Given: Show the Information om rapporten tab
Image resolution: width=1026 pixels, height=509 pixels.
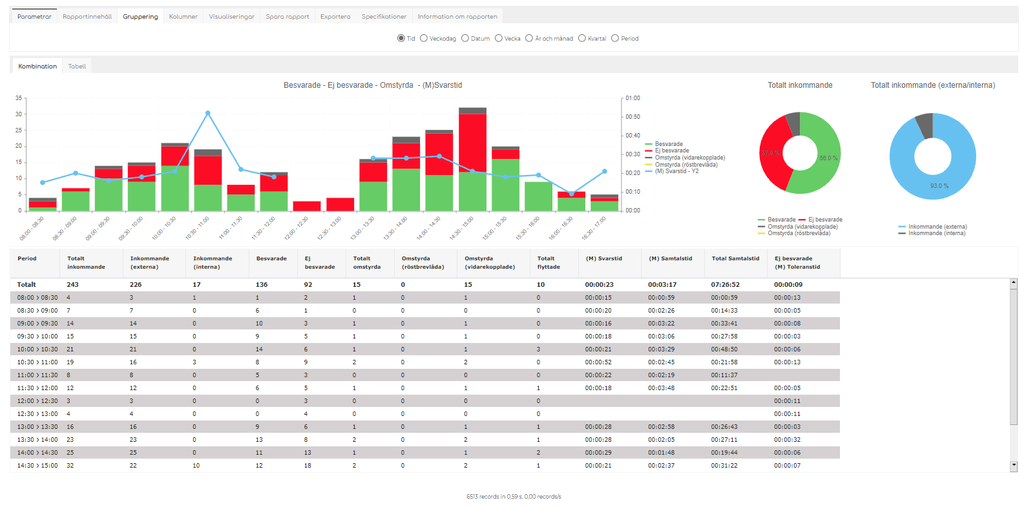Looking at the screenshot, I should coord(457,16).
